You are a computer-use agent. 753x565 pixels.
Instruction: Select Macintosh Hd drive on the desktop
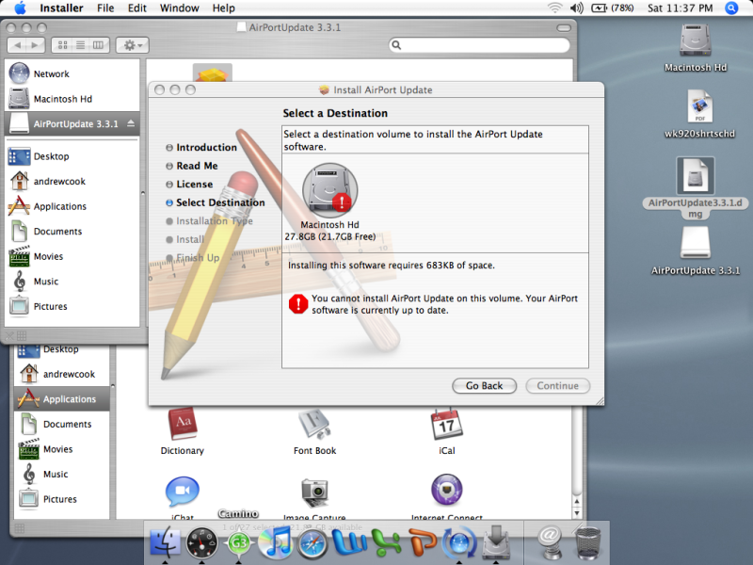[x=695, y=40]
